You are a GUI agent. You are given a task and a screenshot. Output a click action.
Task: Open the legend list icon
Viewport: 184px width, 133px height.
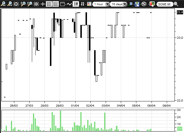[89, 4]
